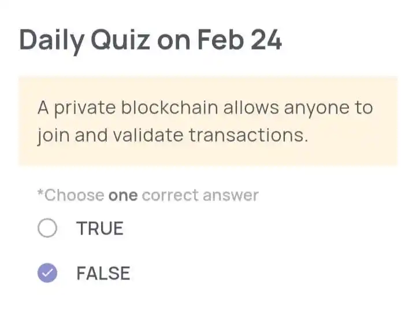The image size is (416, 318).
Task: Click the word 'validate' in the question
Action: pos(148,135)
